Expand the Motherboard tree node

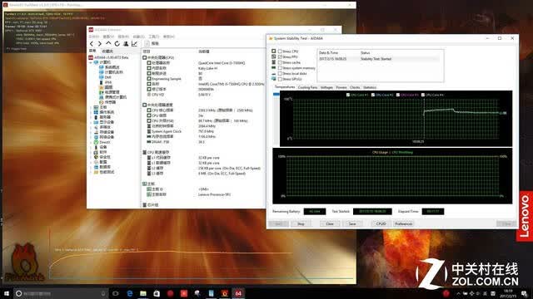click(91, 107)
